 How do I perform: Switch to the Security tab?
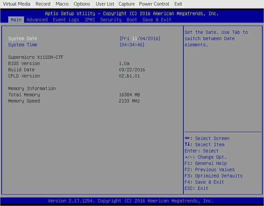pyautogui.click(x=111, y=20)
